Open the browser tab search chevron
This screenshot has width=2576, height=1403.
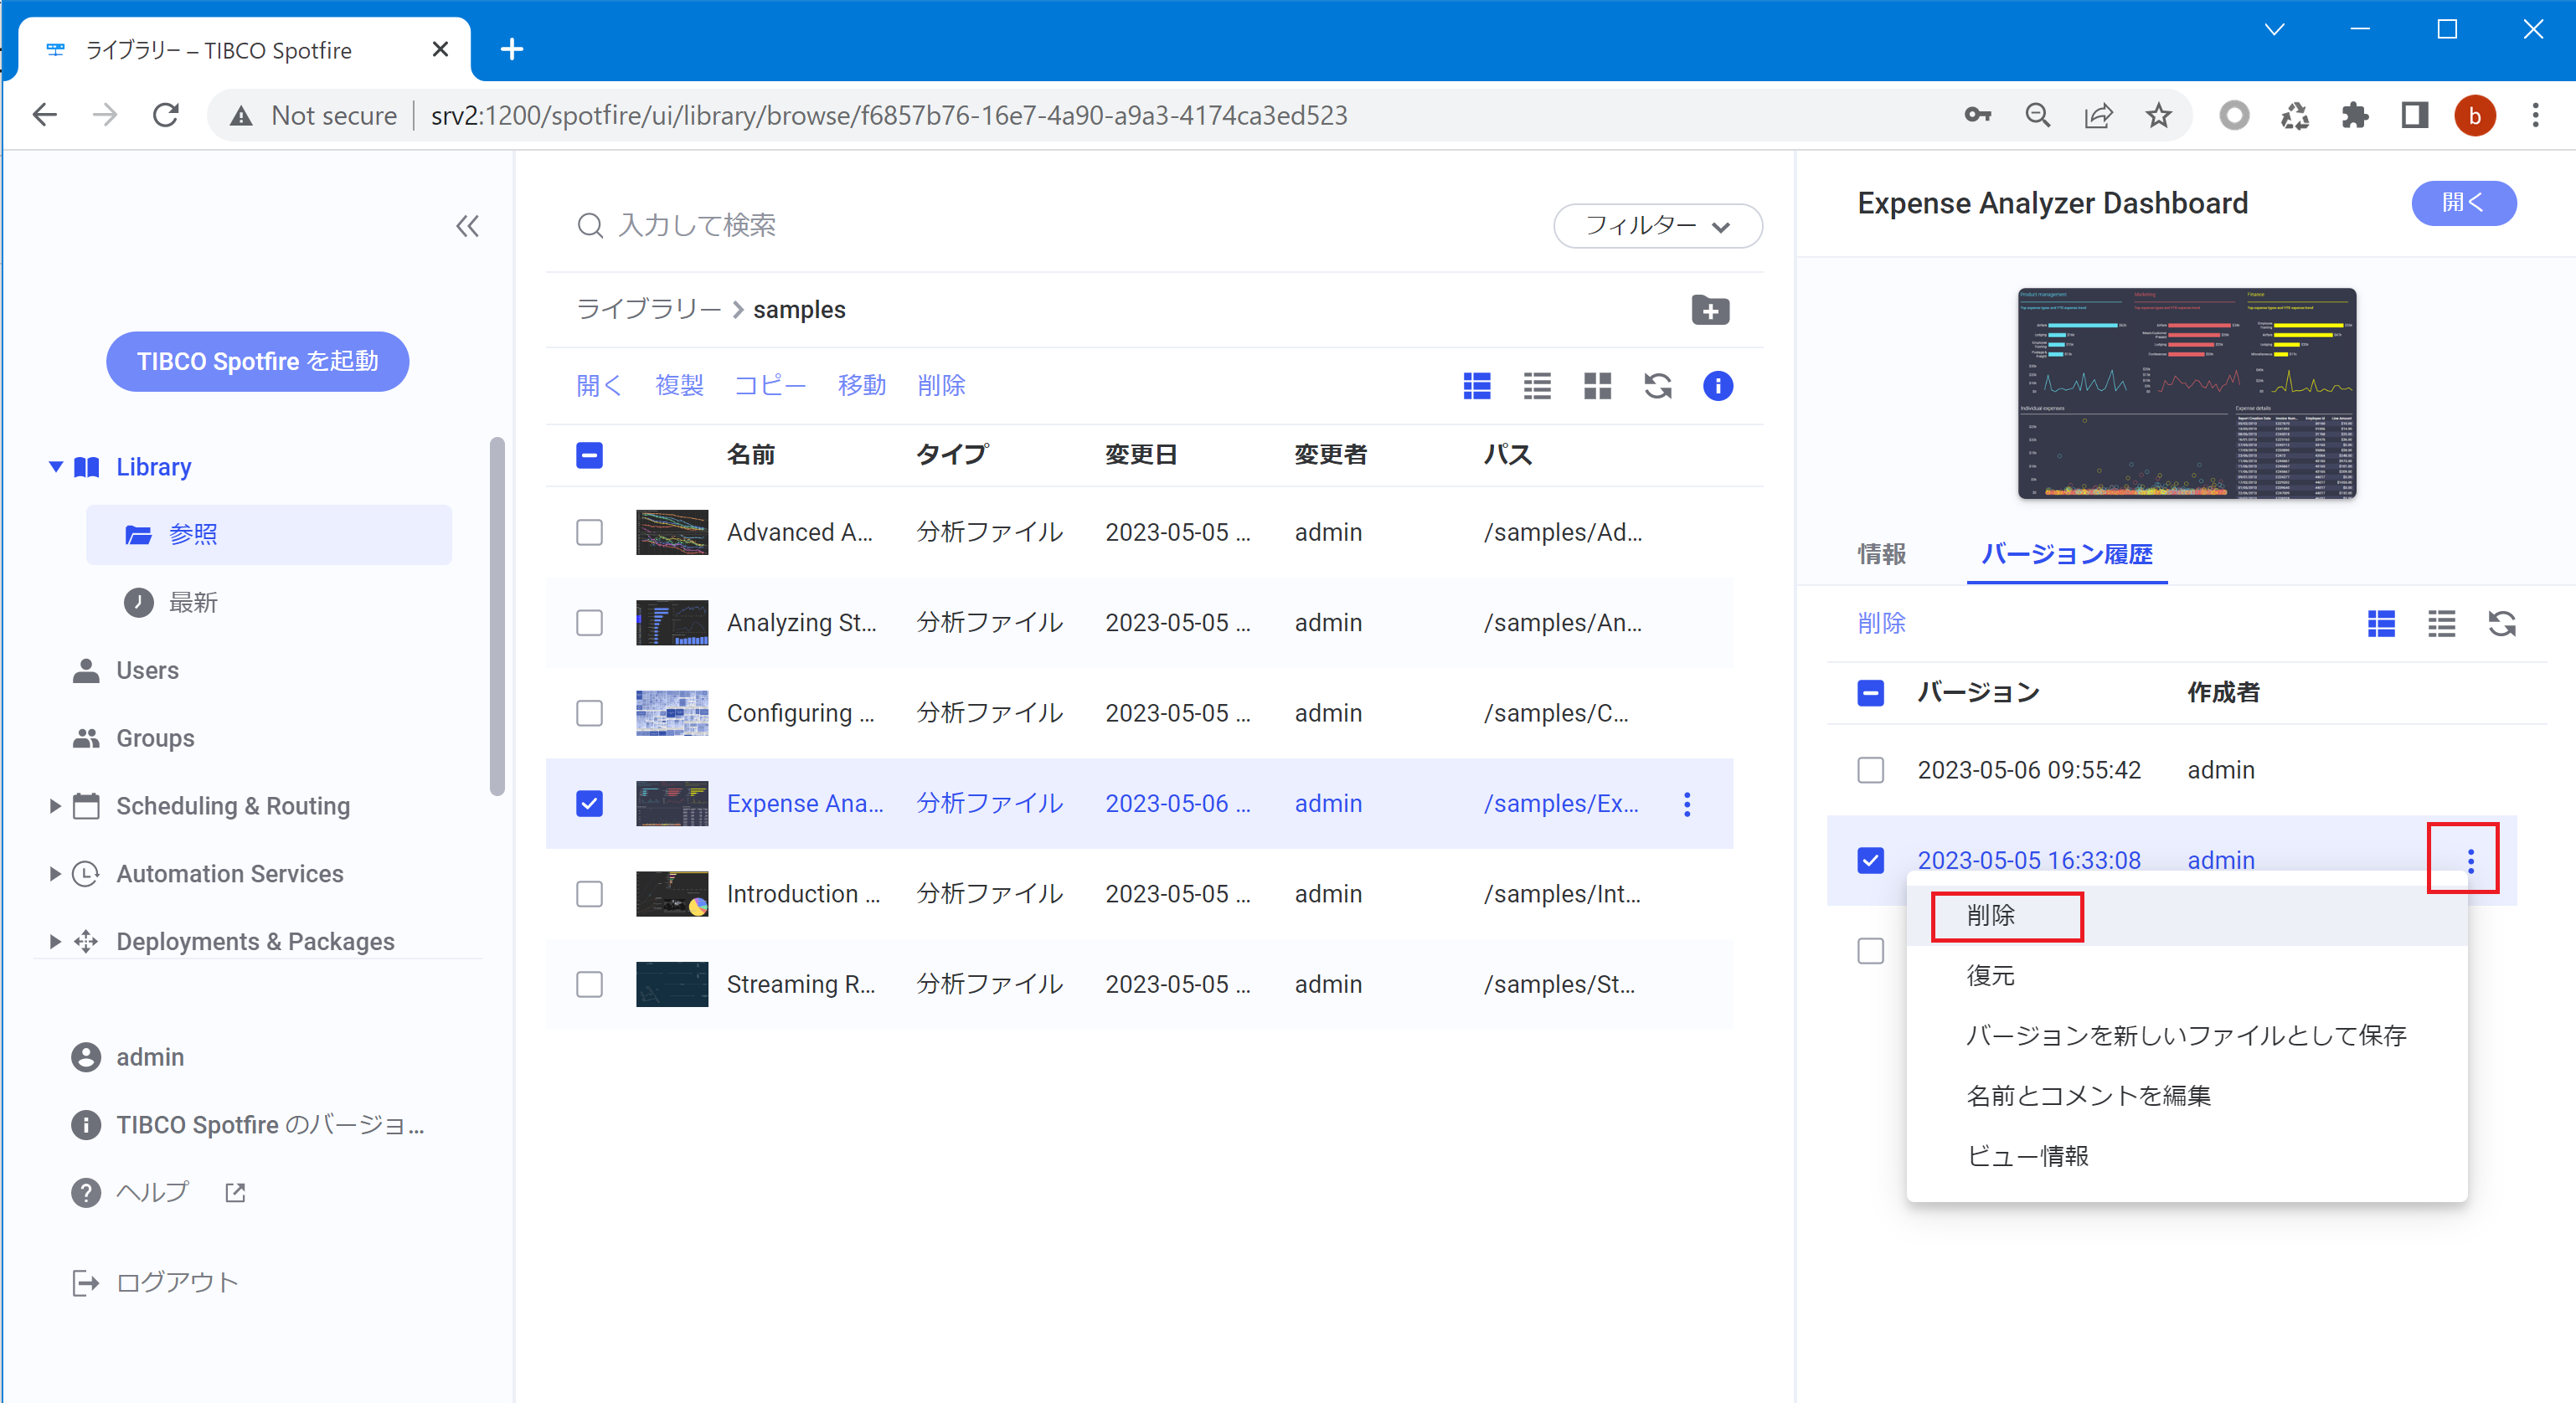tap(2274, 29)
